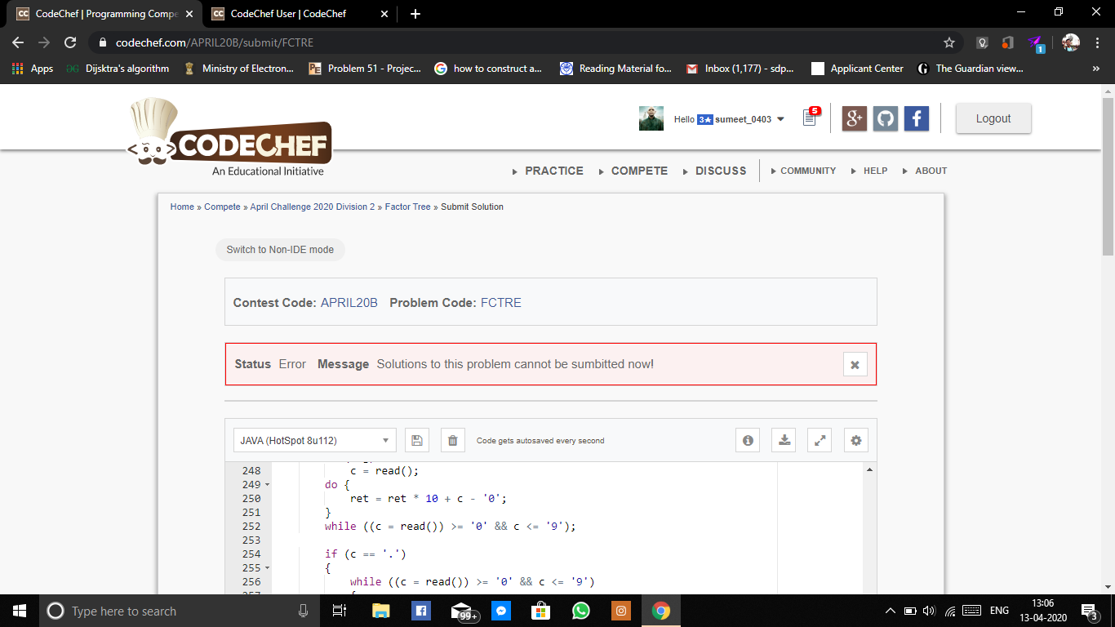This screenshot has height=627, width=1115.
Task: Reload the page
Action: (x=70, y=42)
